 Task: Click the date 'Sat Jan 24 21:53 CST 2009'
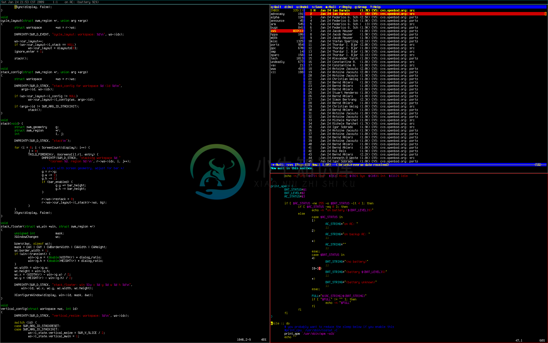23,2
